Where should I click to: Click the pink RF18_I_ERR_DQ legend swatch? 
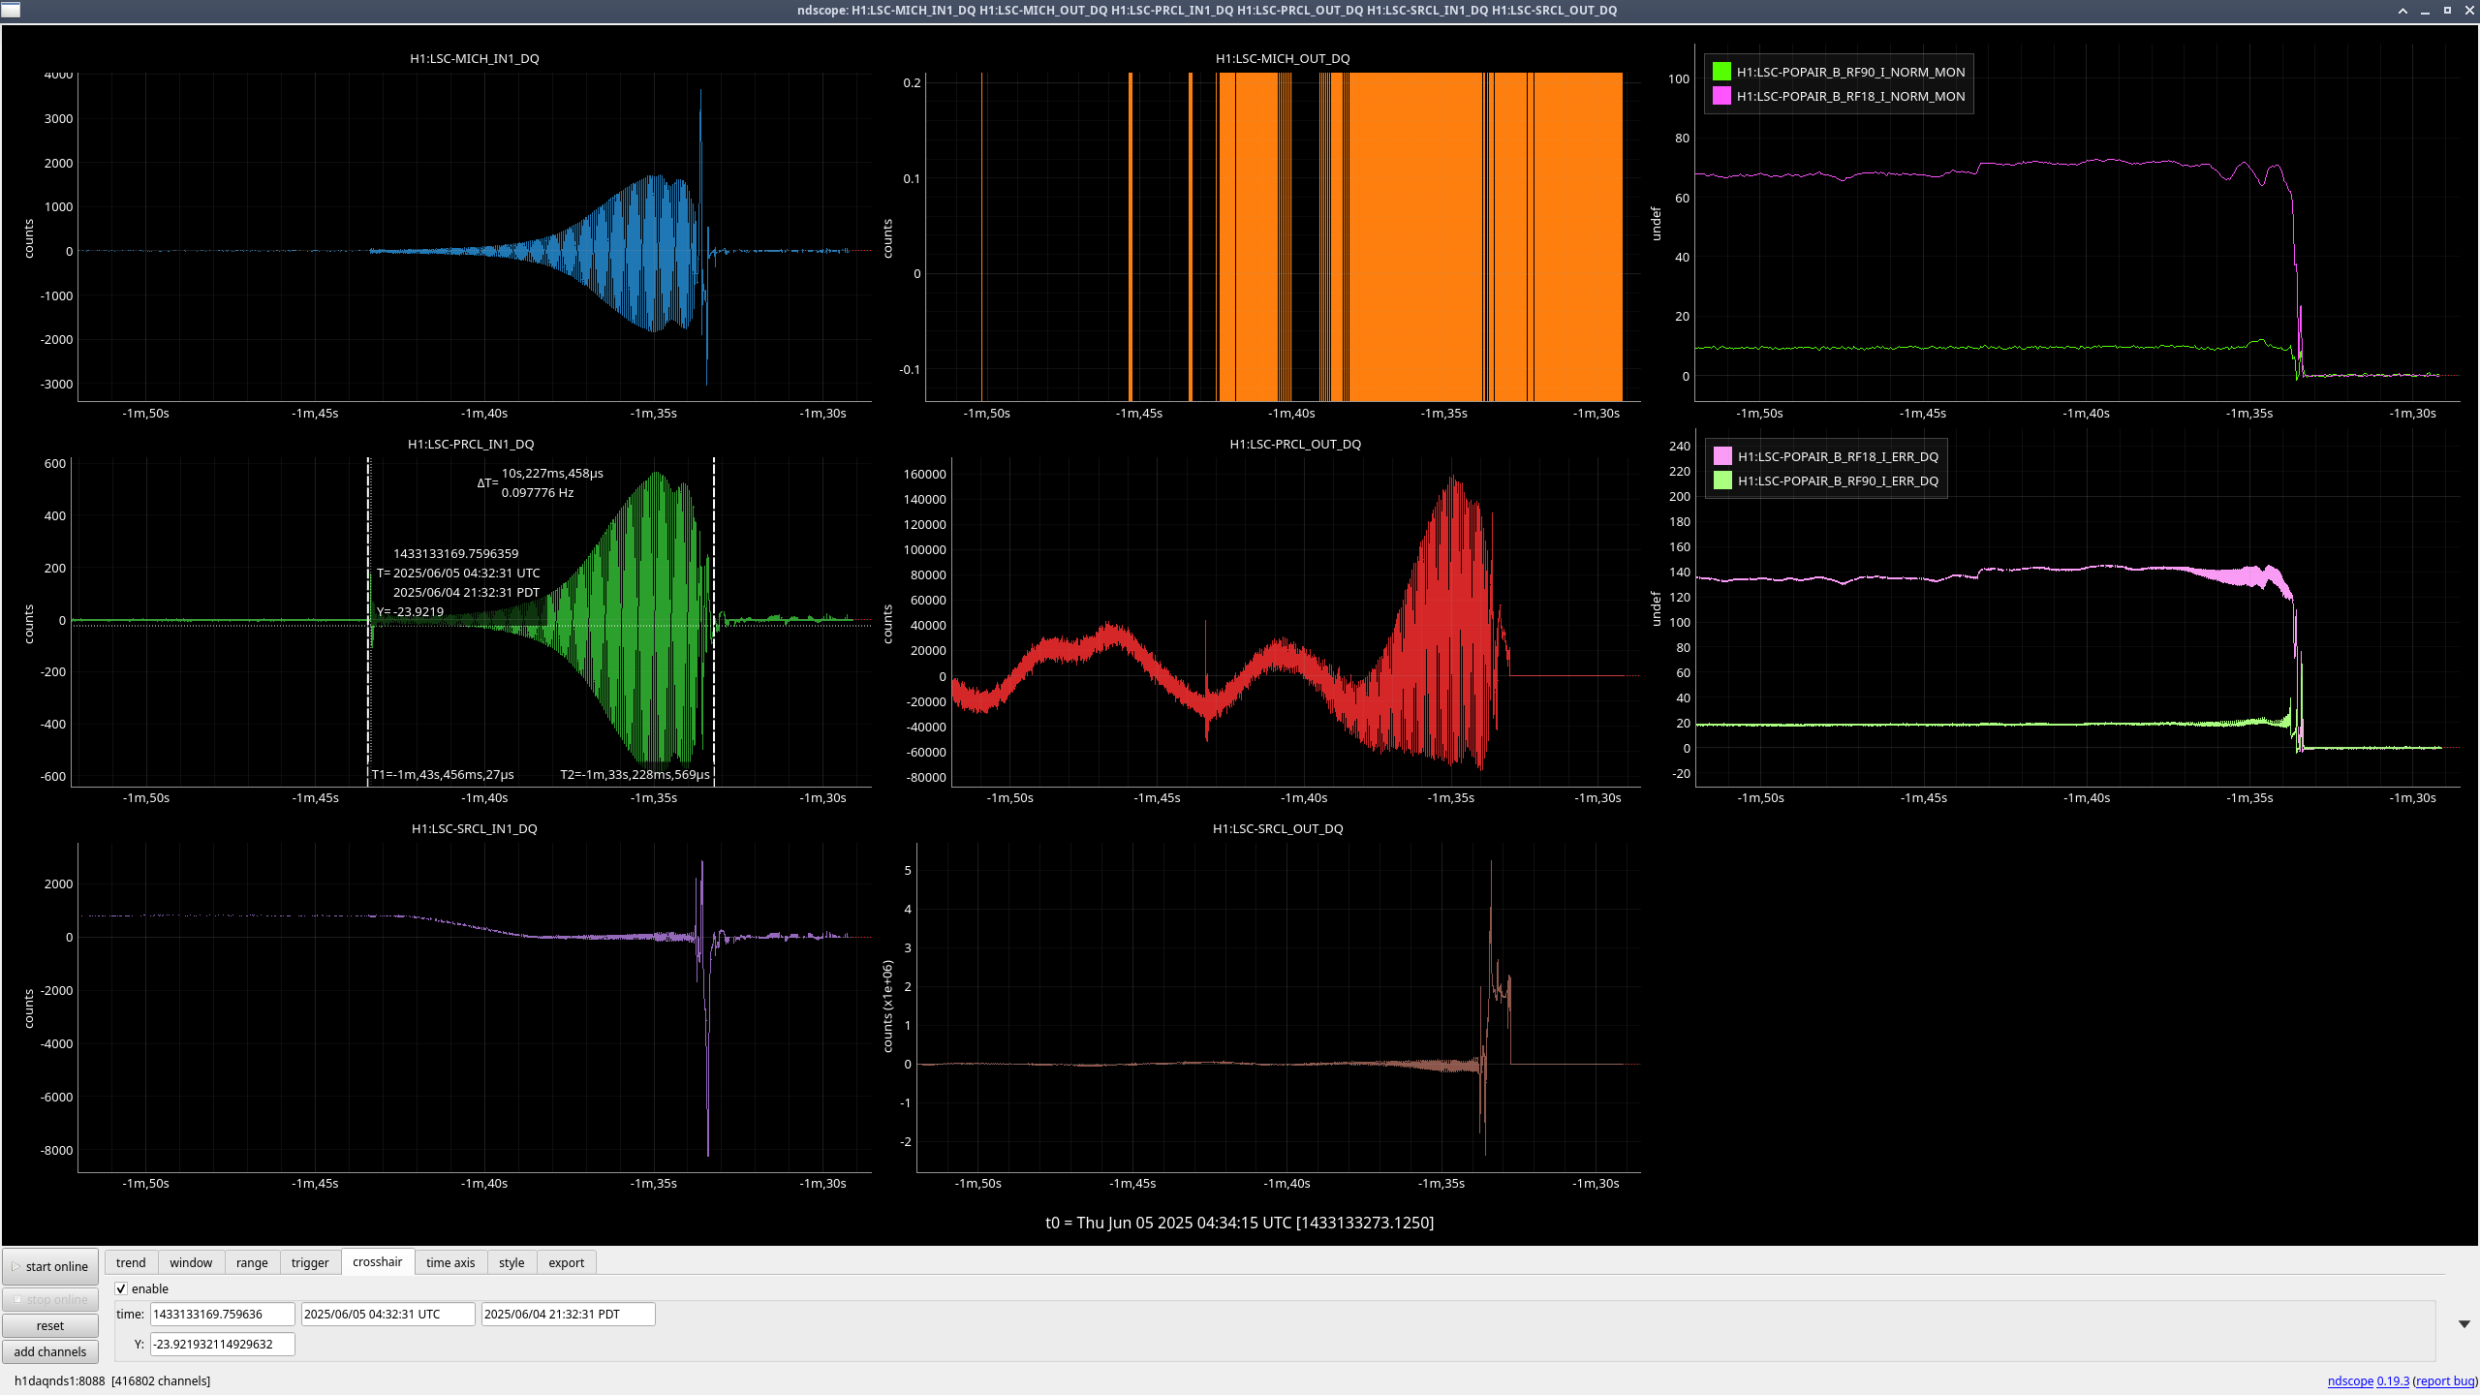pos(1722,455)
